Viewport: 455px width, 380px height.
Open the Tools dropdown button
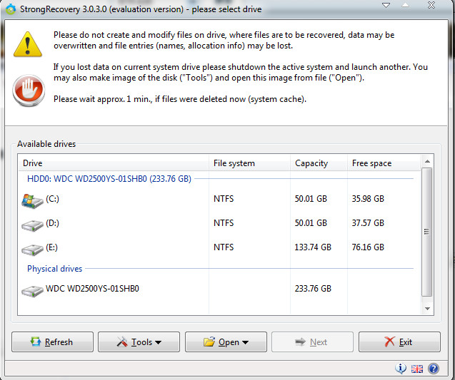[x=139, y=342]
